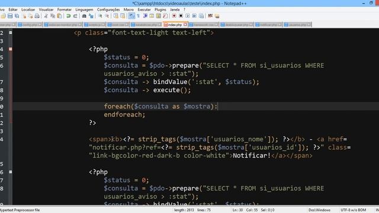Select the index.php document tab
379x213 pixels.
(x=175, y=25)
